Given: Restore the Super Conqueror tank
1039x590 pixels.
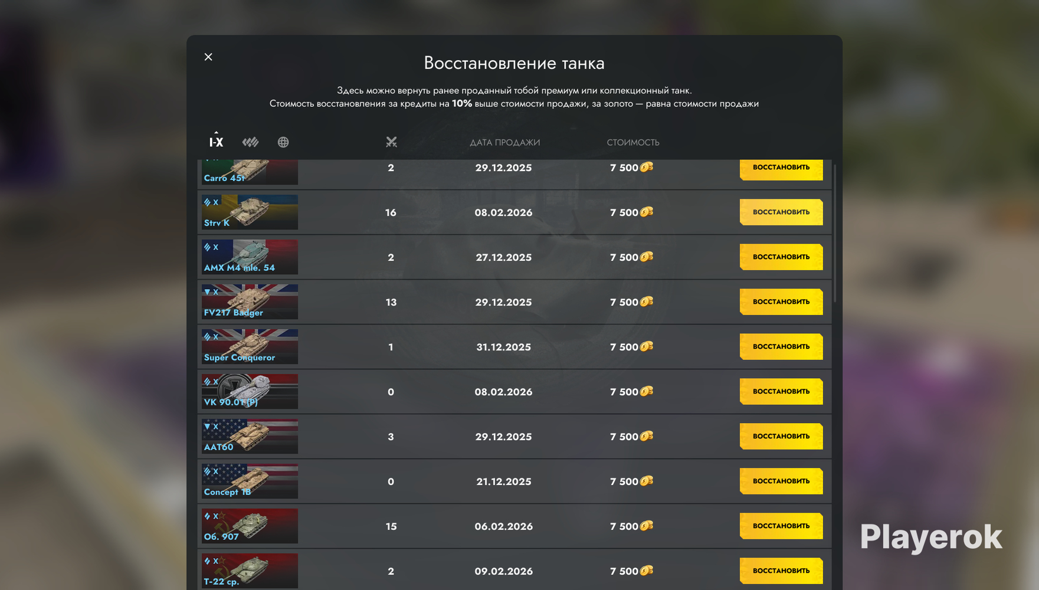Looking at the screenshot, I should 781,346.
